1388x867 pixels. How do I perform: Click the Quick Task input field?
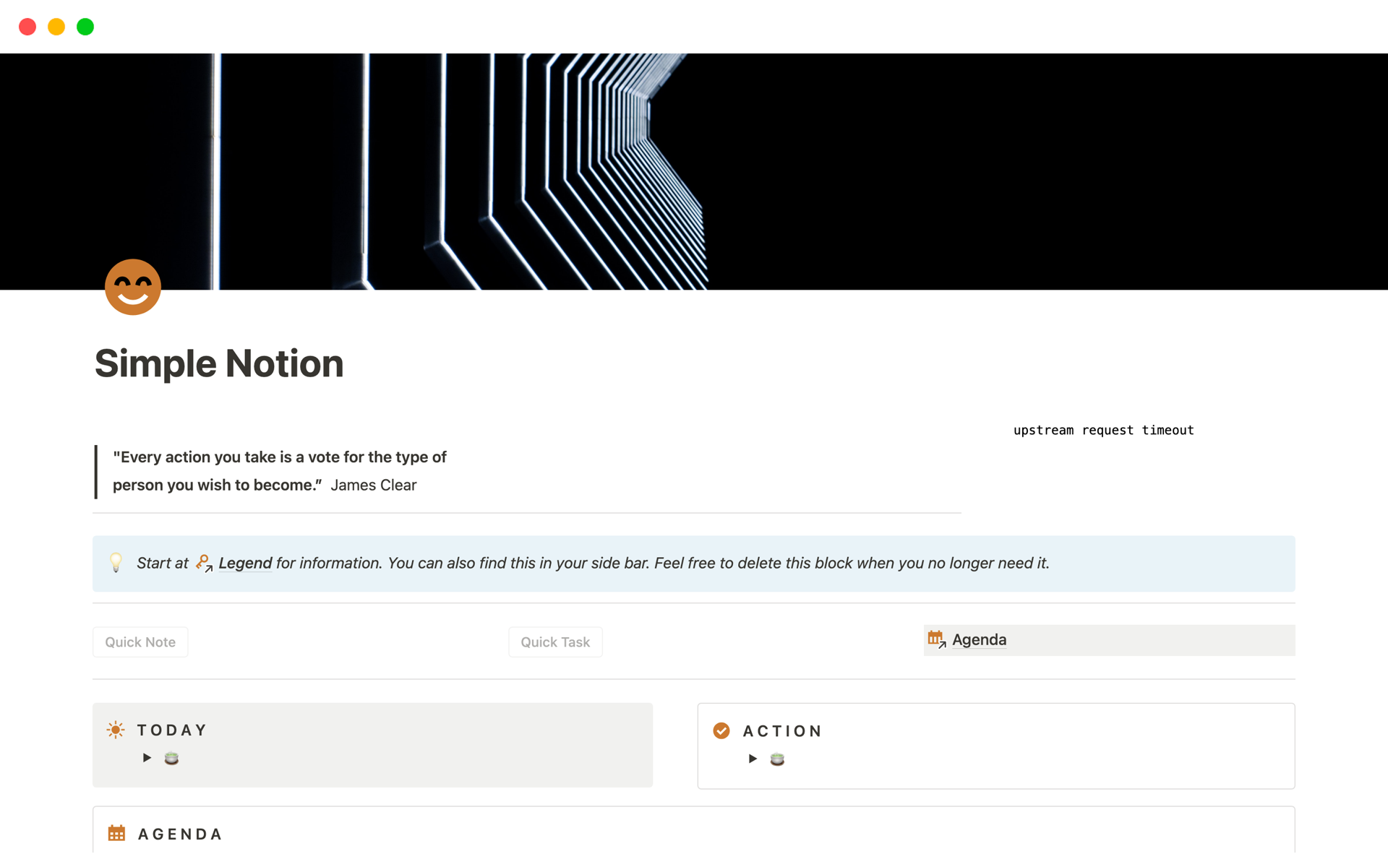click(556, 640)
